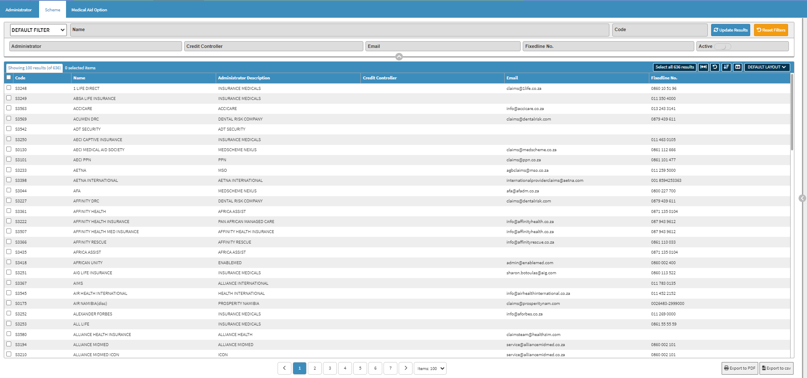Open the DEFAULT LAYOUT dropdown

pos(767,67)
